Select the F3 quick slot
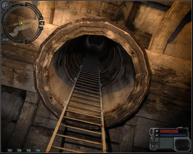The image size is (193, 154). click(x=28, y=150)
